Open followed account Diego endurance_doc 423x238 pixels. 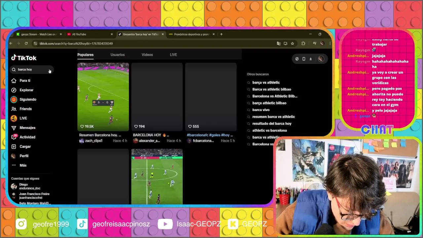point(26,186)
